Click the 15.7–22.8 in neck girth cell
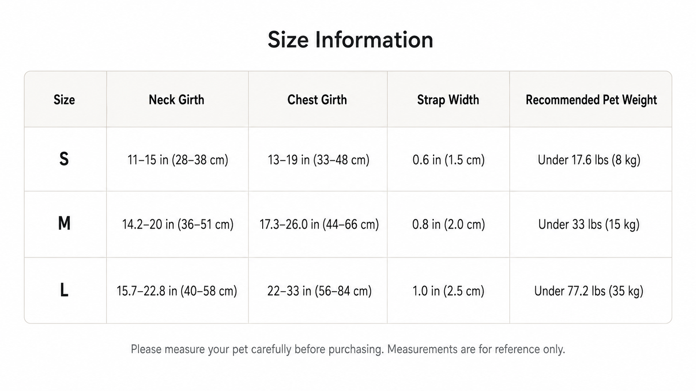The image size is (696, 391). tap(177, 291)
